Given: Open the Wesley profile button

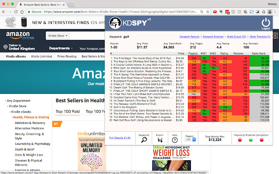Looking at the screenshot, I should [272, 4].
